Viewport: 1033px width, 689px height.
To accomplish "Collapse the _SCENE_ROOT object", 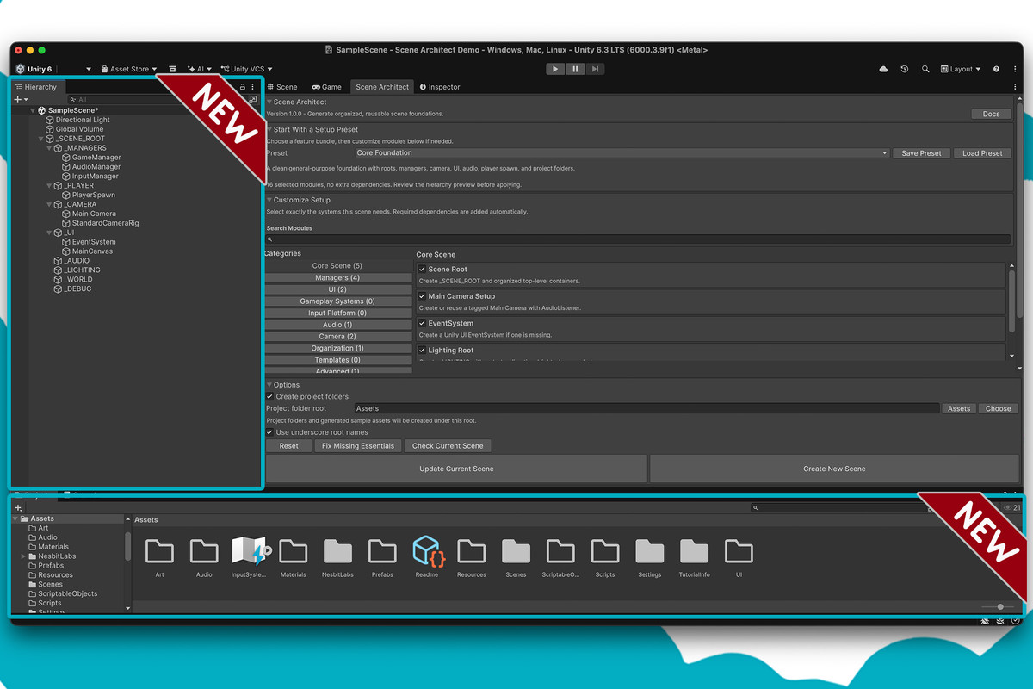I will [40, 139].
